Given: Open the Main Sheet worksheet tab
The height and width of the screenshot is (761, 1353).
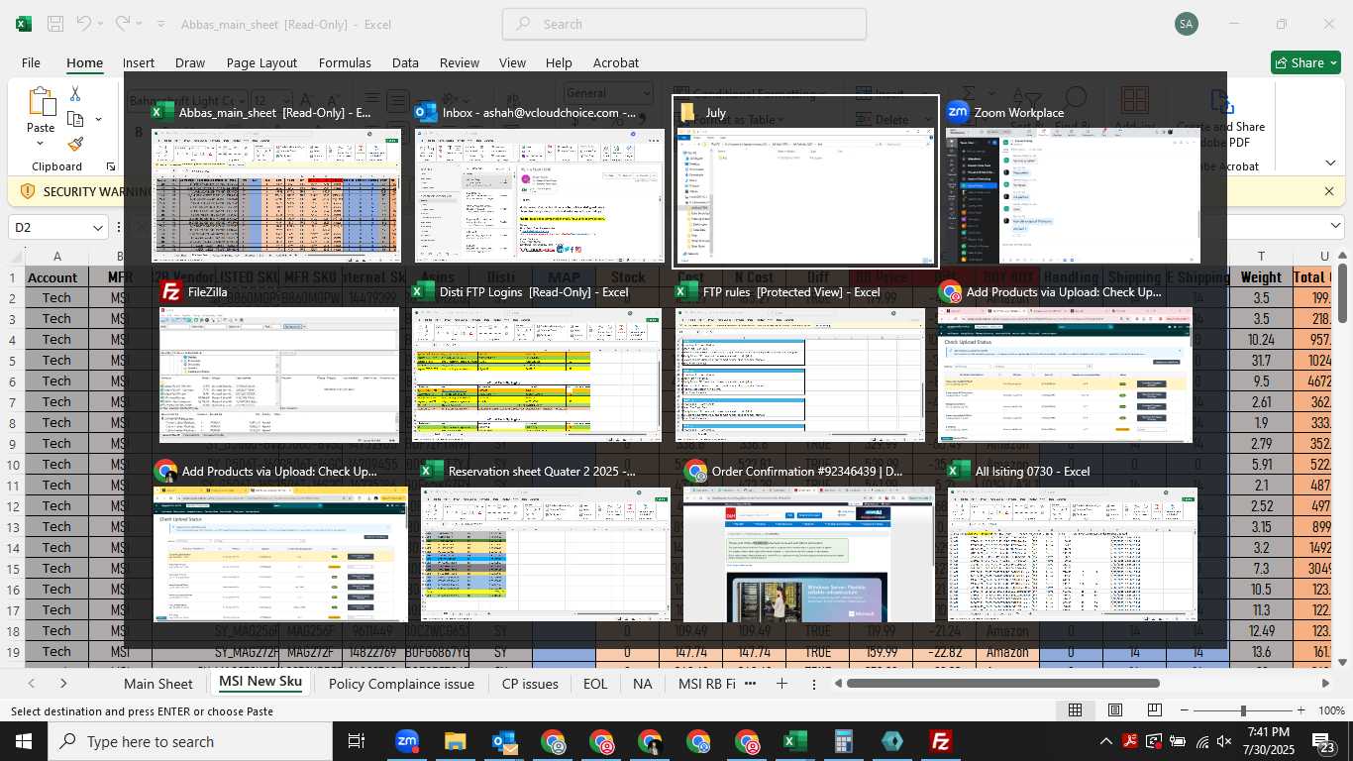Looking at the screenshot, I should (x=157, y=684).
